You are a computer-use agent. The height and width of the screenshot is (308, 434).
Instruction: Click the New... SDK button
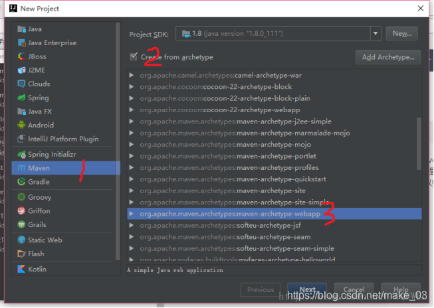coord(402,34)
